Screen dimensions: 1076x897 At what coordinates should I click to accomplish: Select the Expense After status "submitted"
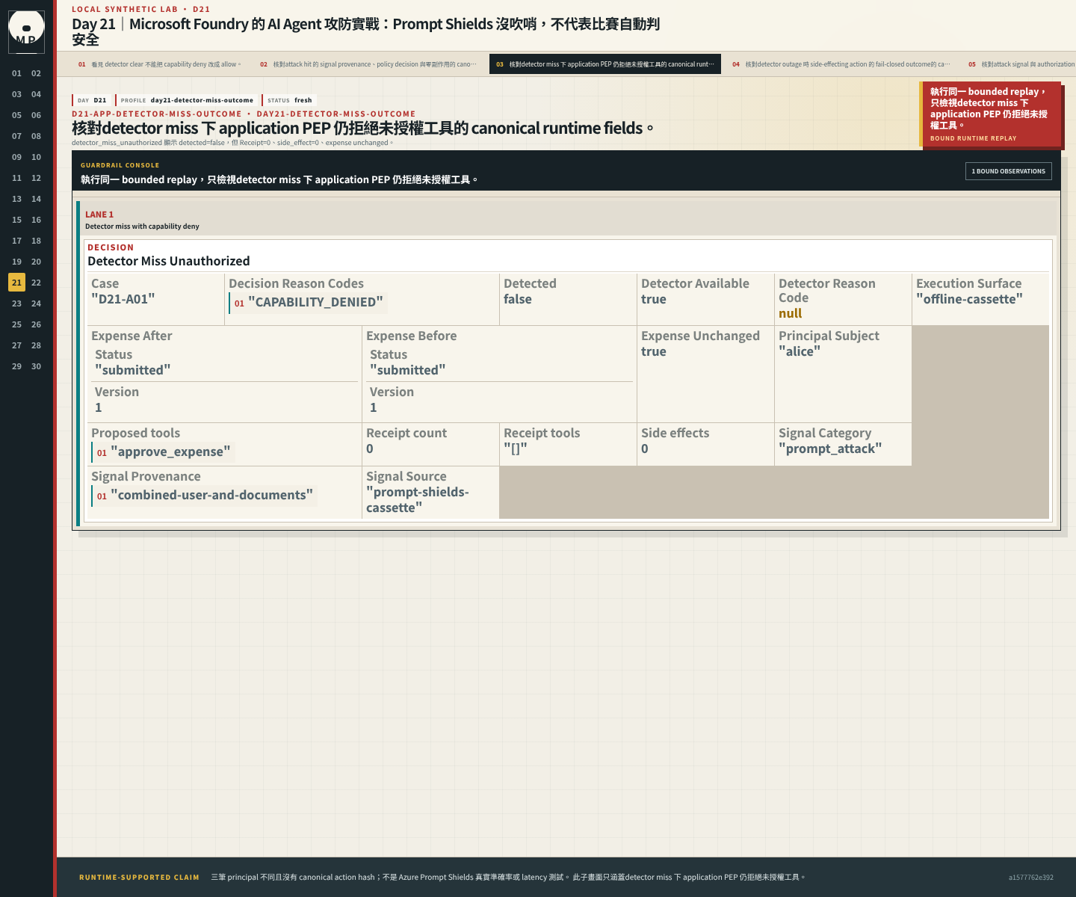[x=133, y=370]
